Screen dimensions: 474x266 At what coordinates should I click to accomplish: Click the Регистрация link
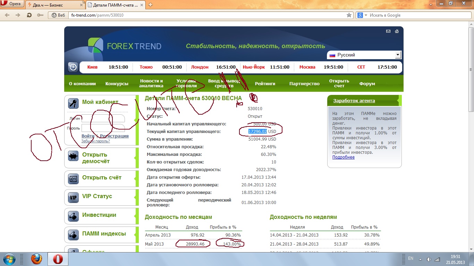click(x=114, y=136)
